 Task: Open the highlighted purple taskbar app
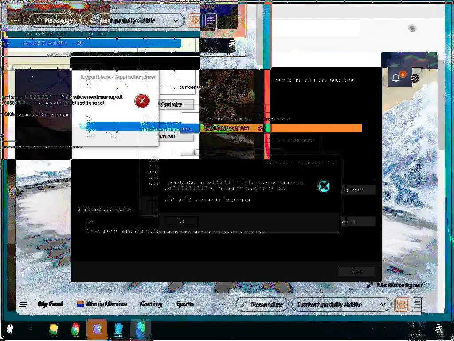97,329
